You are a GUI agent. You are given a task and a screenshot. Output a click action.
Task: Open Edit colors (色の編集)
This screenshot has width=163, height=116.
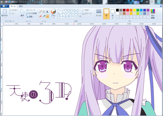[x=153, y=14]
